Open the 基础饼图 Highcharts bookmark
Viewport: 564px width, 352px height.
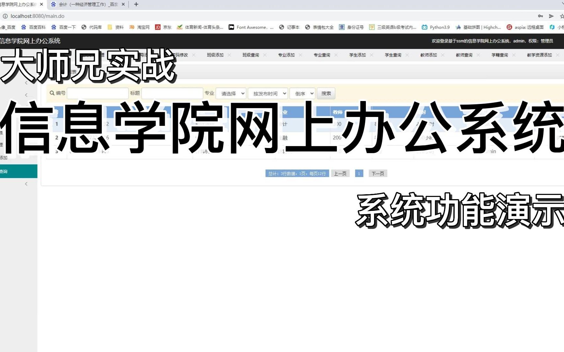pos(478,27)
